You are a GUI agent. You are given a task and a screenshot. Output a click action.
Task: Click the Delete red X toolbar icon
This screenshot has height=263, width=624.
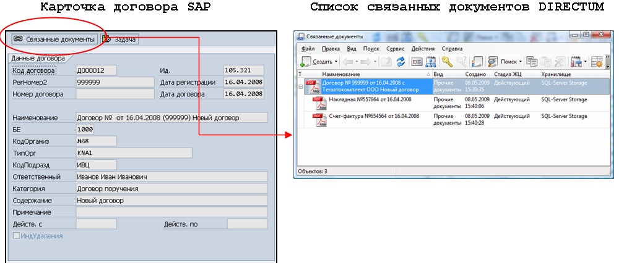pos(560,62)
